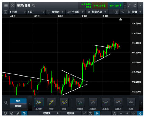
Task: Click the text tool Tт icon
Action: (x=123, y=12)
